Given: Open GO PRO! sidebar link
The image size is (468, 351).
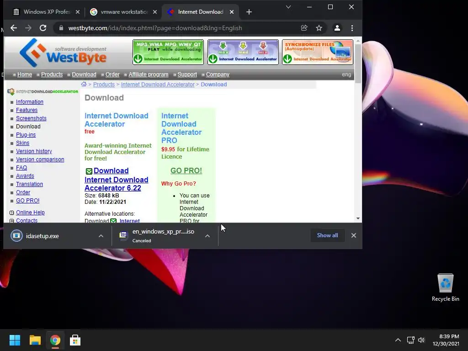Looking at the screenshot, I should coord(27,201).
